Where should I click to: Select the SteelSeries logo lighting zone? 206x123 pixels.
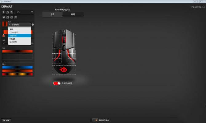point(64,70)
